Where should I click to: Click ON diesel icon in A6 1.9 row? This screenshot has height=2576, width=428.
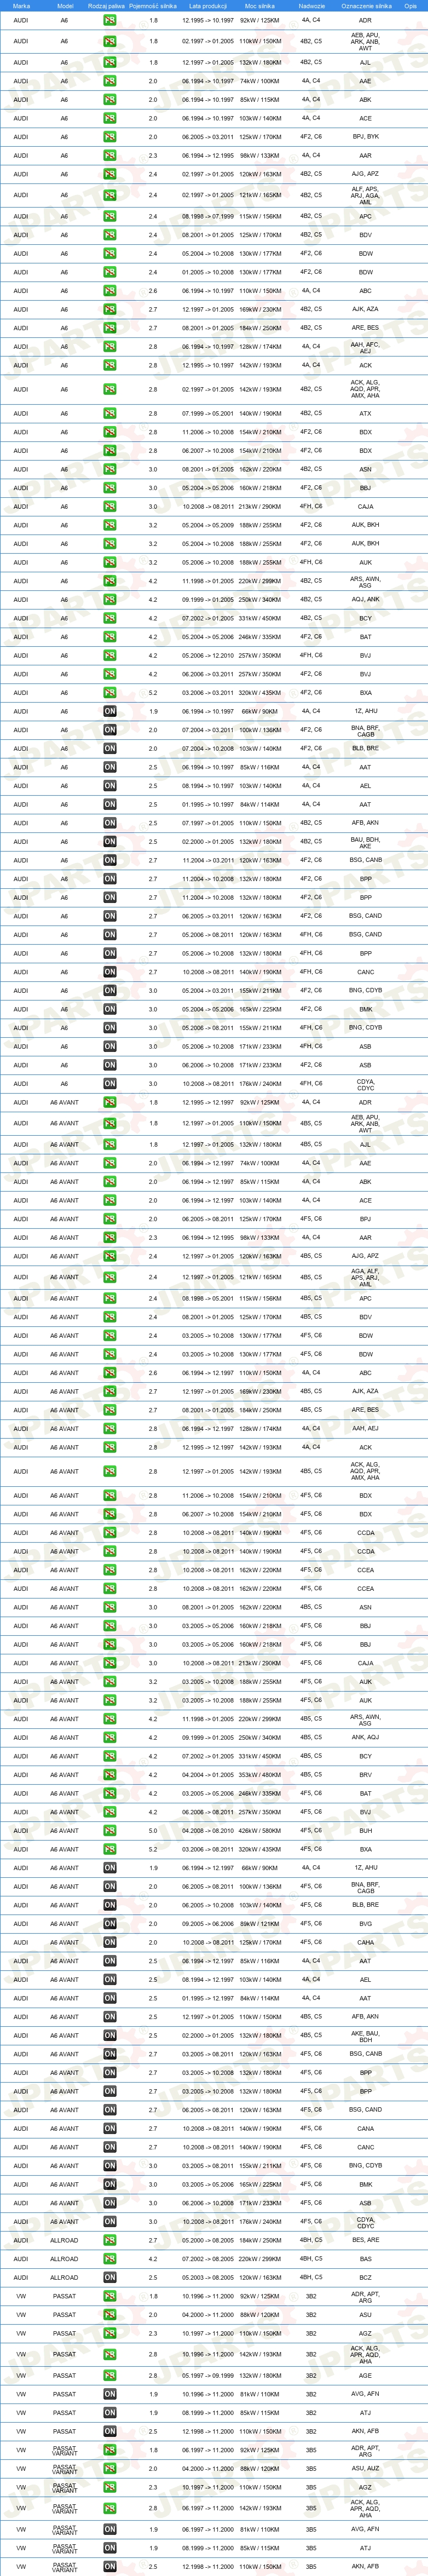[110, 712]
